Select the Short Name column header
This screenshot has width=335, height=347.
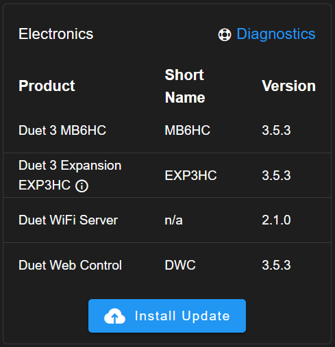click(x=185, y=86)
